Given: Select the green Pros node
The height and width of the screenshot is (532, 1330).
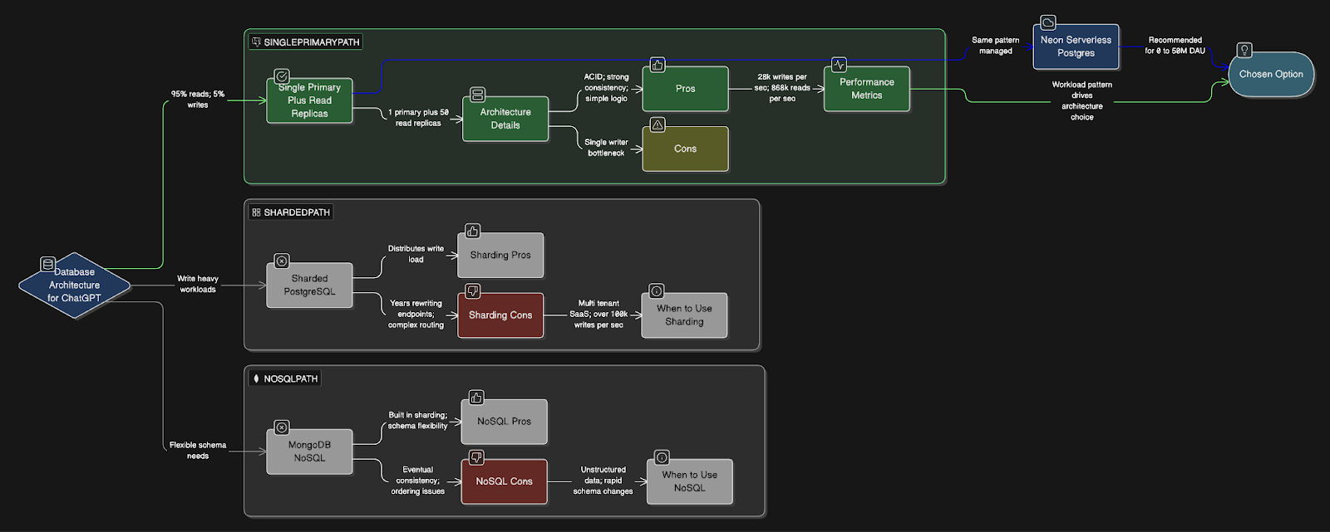Looking at the screenshot, I should coord(685,89).
